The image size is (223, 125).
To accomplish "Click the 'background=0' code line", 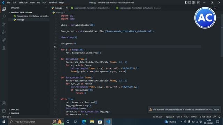I will (x=68, y=43).
